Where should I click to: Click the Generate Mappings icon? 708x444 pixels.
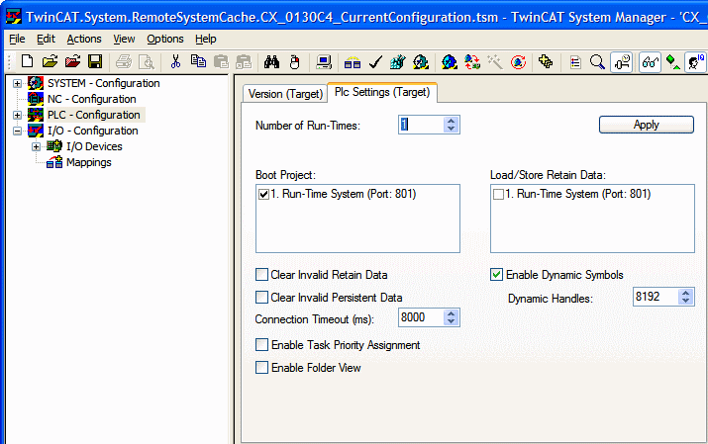pyautogui.click(x=353, y=61)
